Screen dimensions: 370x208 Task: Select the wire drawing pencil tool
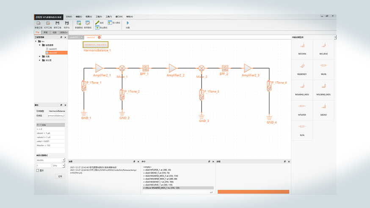pyautogui.click(x=97, y=22)
